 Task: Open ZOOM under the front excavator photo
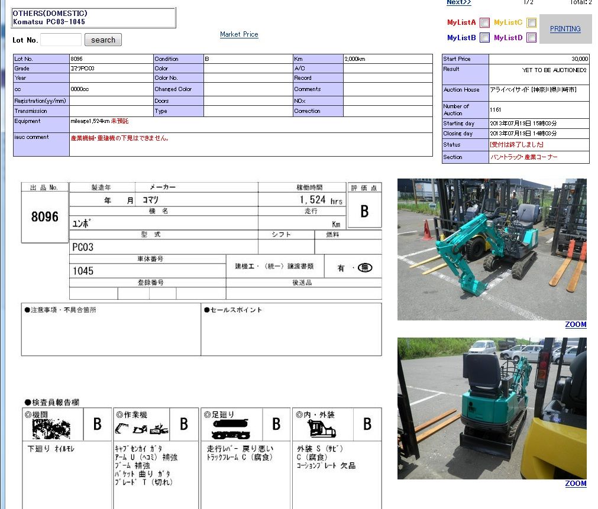[575, 325]
